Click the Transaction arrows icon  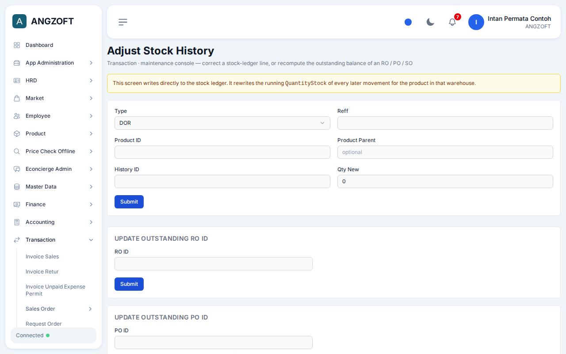coord(17,240)
